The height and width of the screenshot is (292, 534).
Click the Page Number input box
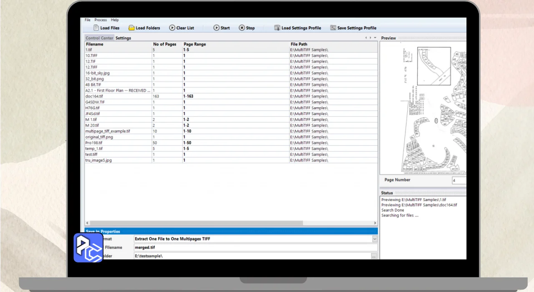459,181
